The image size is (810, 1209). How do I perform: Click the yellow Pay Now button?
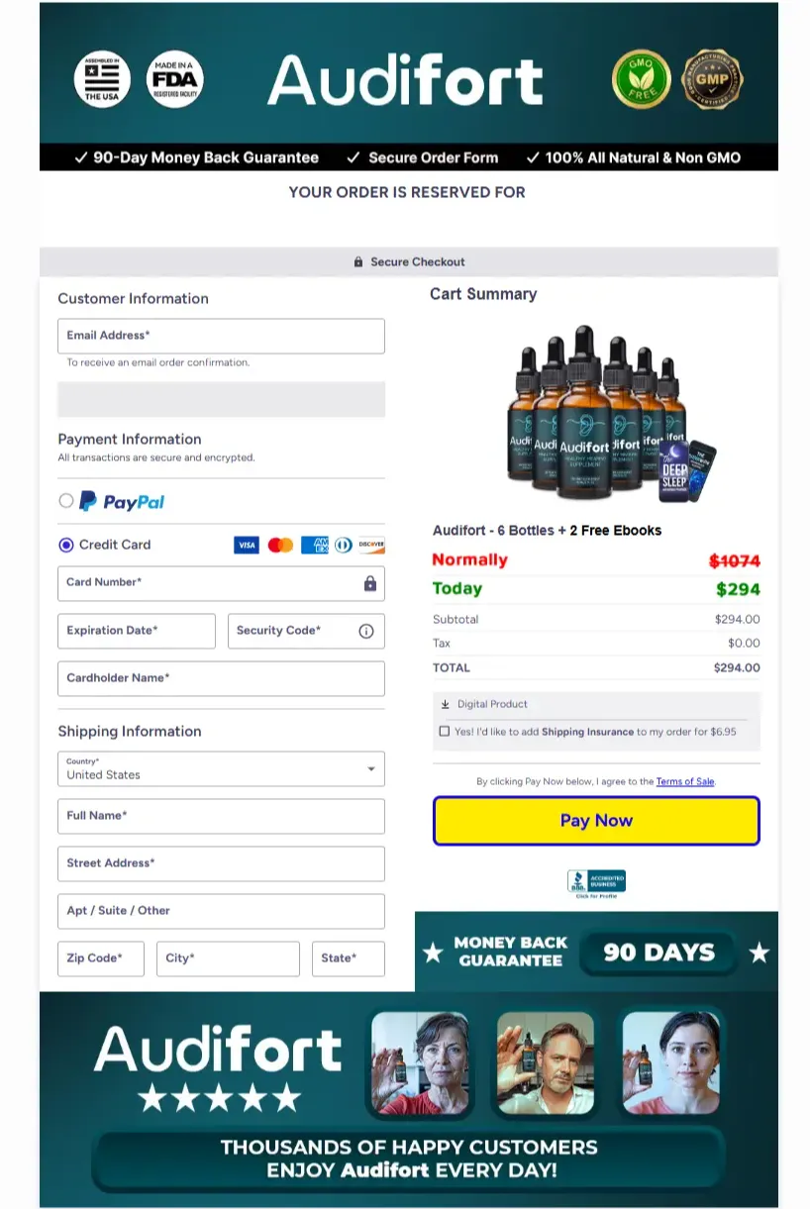596,821
